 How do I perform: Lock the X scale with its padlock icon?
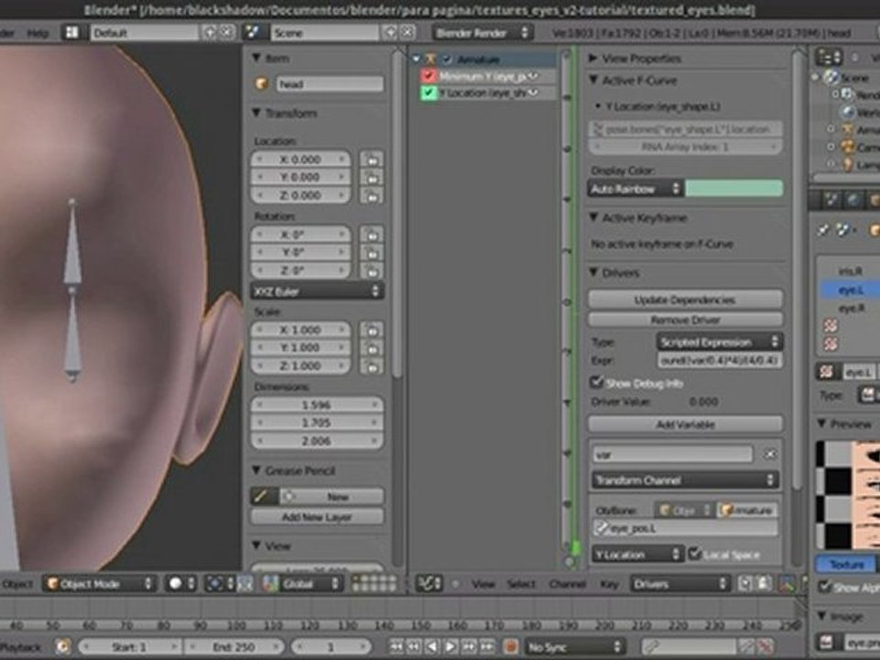[x=371, y=329]
